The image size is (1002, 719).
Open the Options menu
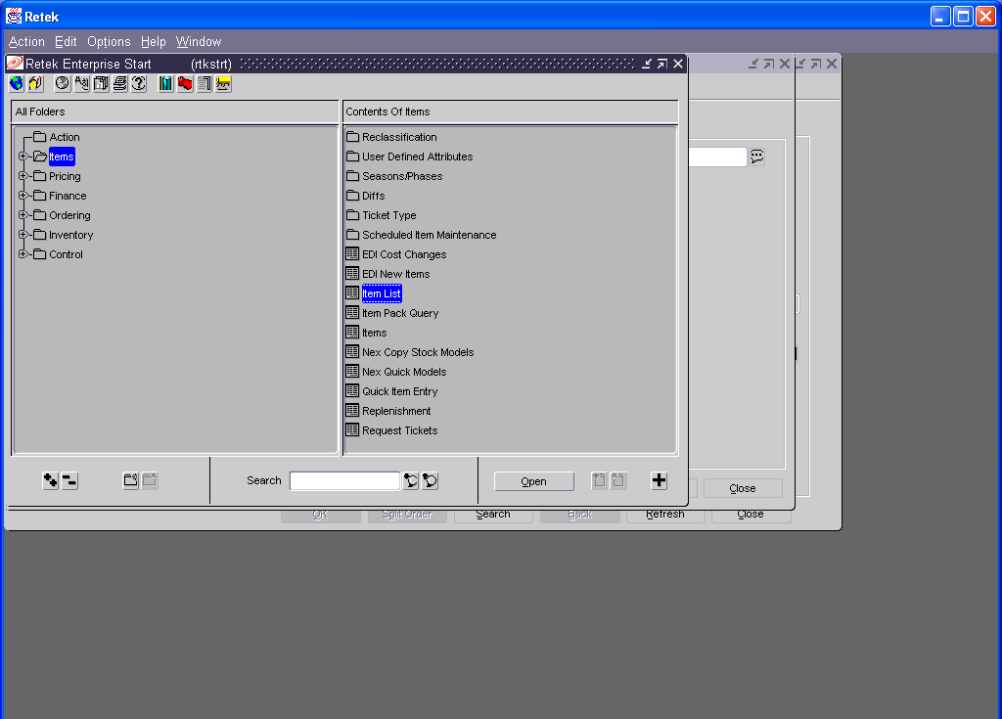coord(109,41)
